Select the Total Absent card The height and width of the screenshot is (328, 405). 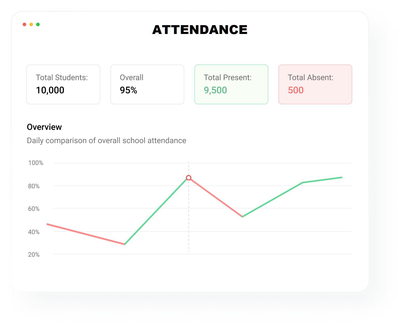pyautogui.click(x=315, y=84)
